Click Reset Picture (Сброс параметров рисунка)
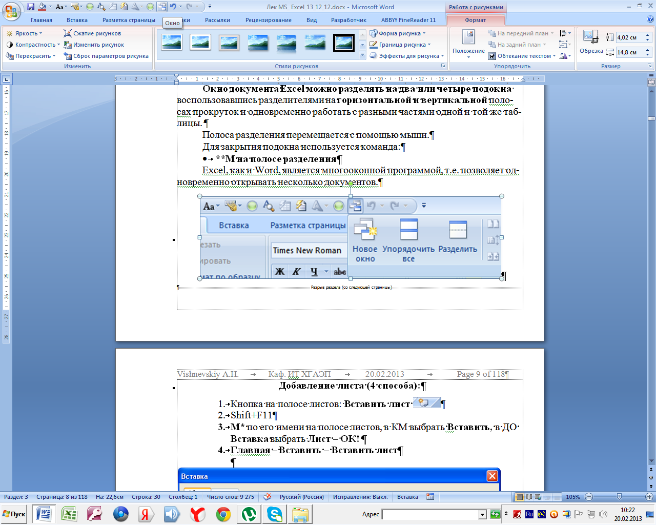 point(106,56)
